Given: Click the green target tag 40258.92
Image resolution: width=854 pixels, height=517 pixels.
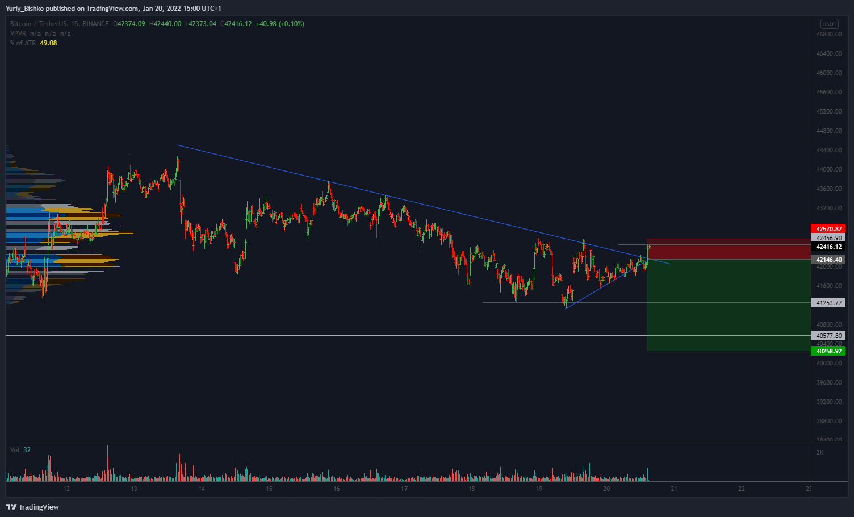Looking at the screenshot, I should (828, 351).
